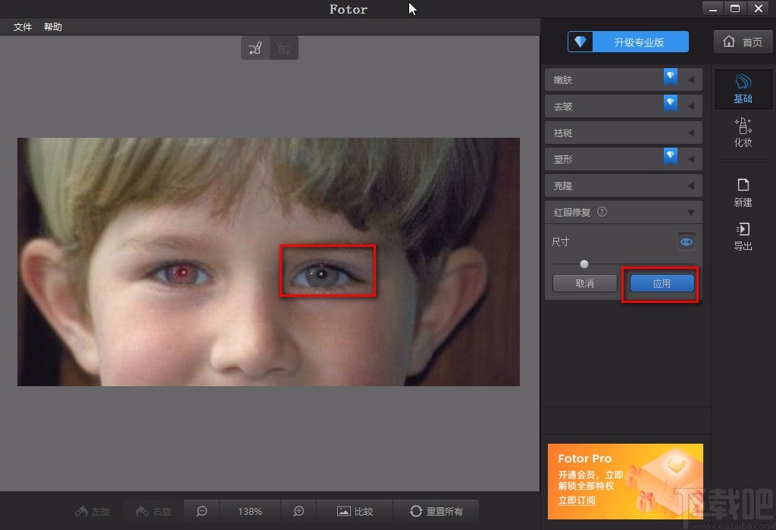Open the 帮助 menu
Viewport: 776px width, 530px height.
click(52, 26)
